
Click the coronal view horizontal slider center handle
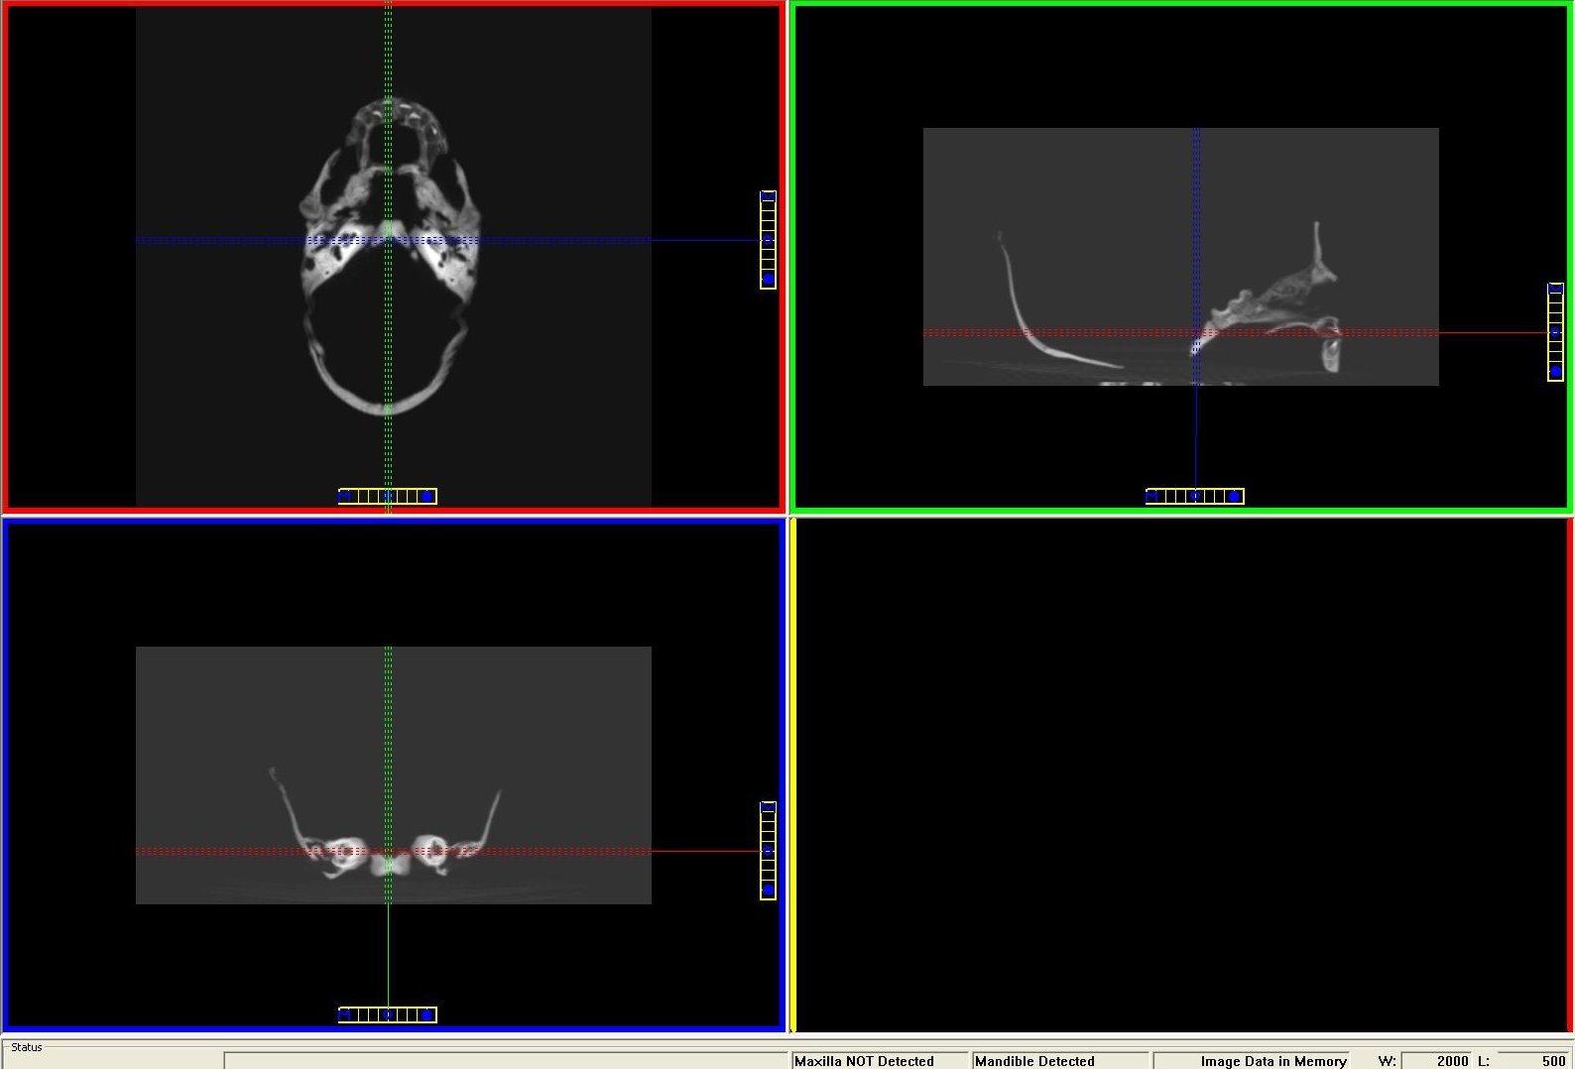click(x=388, y=1014)
